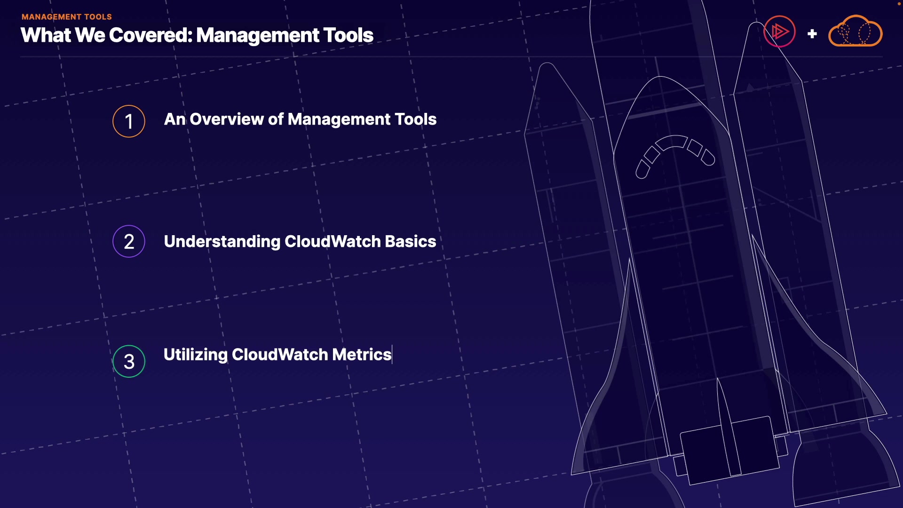Image resolution: width=903 pixels, height=508 pixels.
Task: Click the Pluralsight play logo icon
Action: [x=779, y=32]
